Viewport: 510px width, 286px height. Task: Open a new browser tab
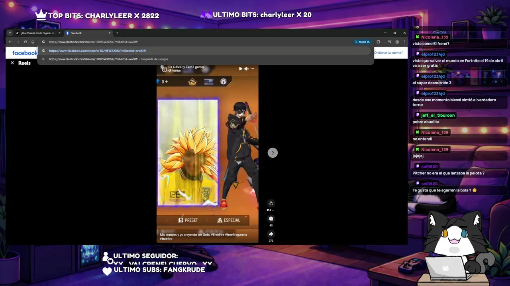pos(117,33)
